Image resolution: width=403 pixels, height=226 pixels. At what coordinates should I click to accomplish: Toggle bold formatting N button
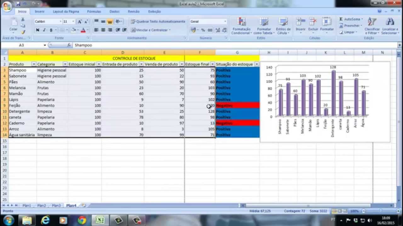pos(37,30)
